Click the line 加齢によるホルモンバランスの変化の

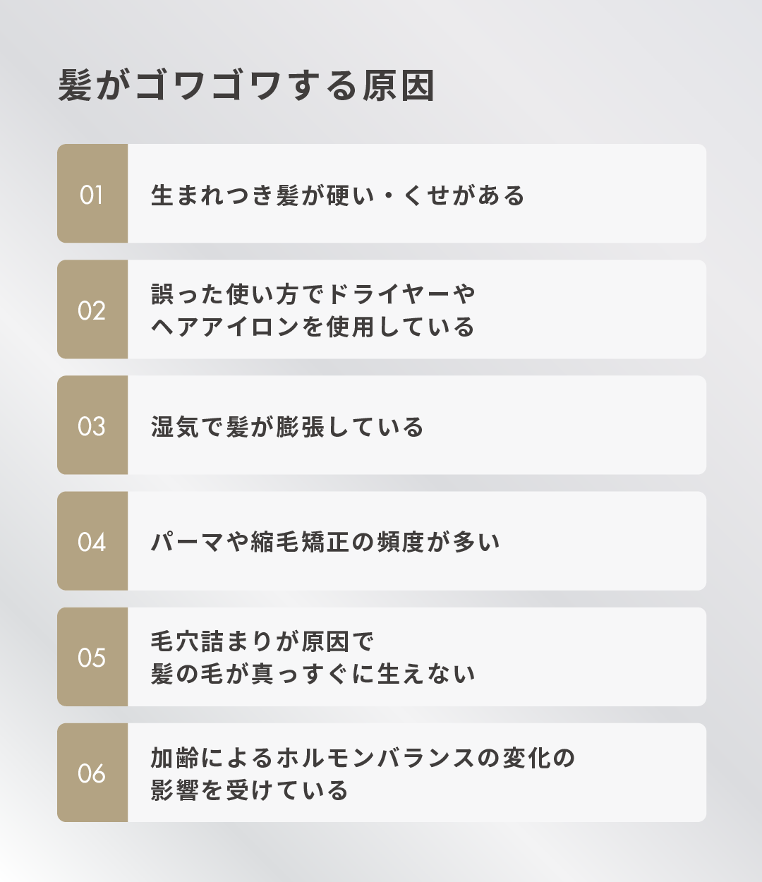pyautogui.click(x=363, y=756)
